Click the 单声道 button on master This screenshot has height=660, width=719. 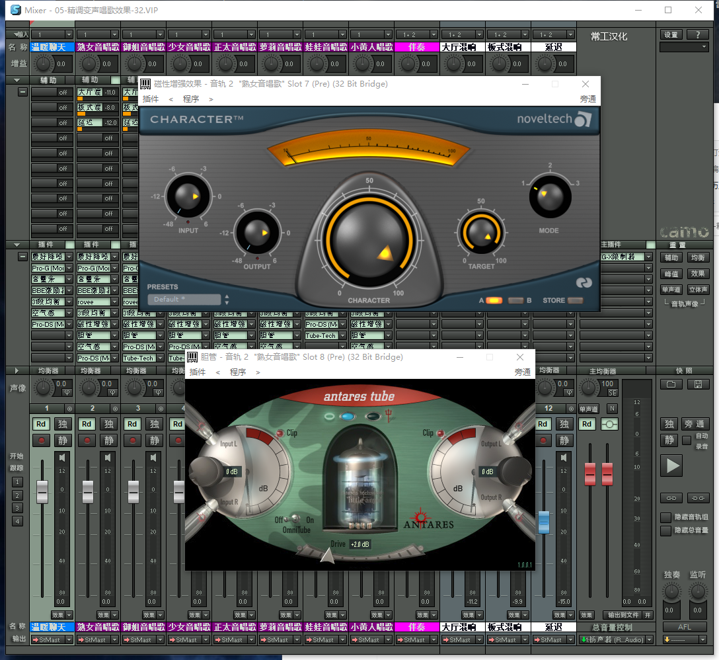point(588,409)
